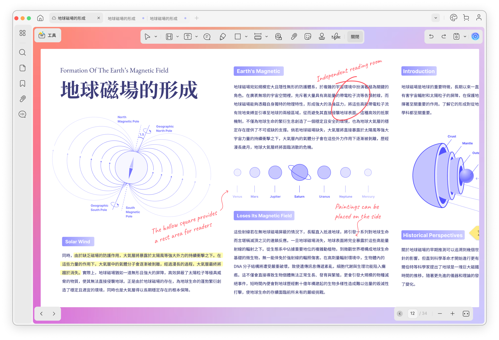Open the 工具 tools menu button
Image resolution: width=499 pixels, height=340 pixels.
48,35
